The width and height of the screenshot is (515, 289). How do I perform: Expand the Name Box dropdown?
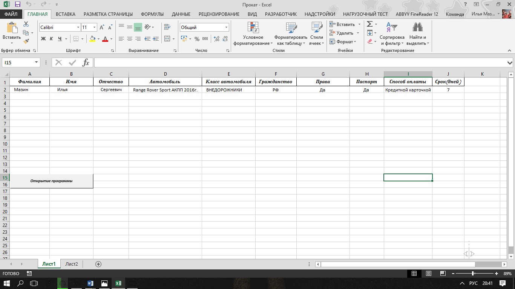click(x=37, y=63)
